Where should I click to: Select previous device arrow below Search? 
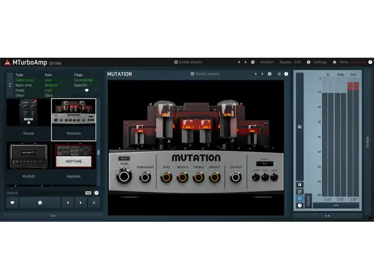[68, 203]
